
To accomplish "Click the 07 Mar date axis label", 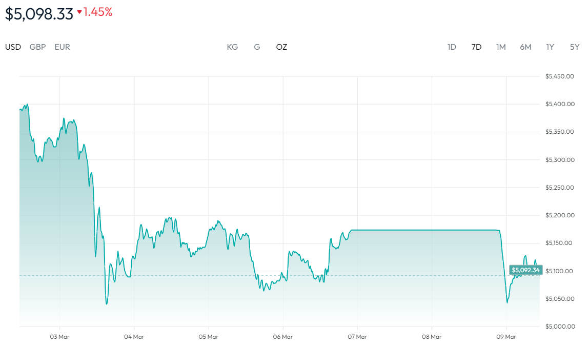I will (357, 337).
